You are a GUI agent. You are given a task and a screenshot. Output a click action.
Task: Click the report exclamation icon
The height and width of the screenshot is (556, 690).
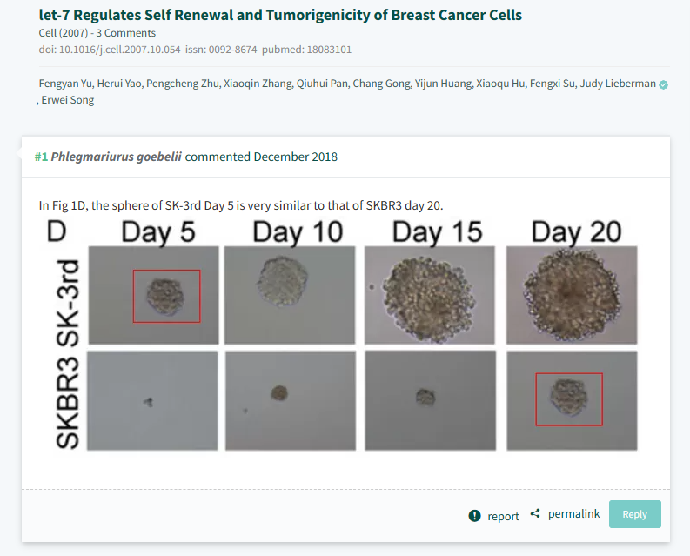(x=474, y=515)
